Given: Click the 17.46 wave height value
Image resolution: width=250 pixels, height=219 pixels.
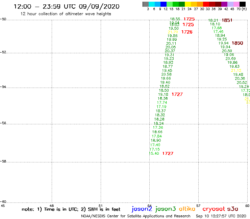Looking at the screenshot, I should coord(219,32).
